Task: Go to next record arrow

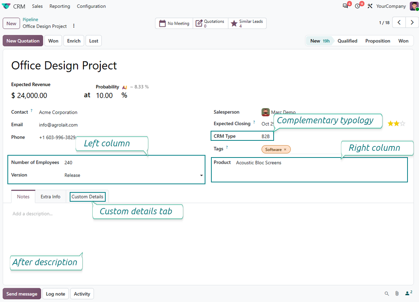Action: click(412, 23)
